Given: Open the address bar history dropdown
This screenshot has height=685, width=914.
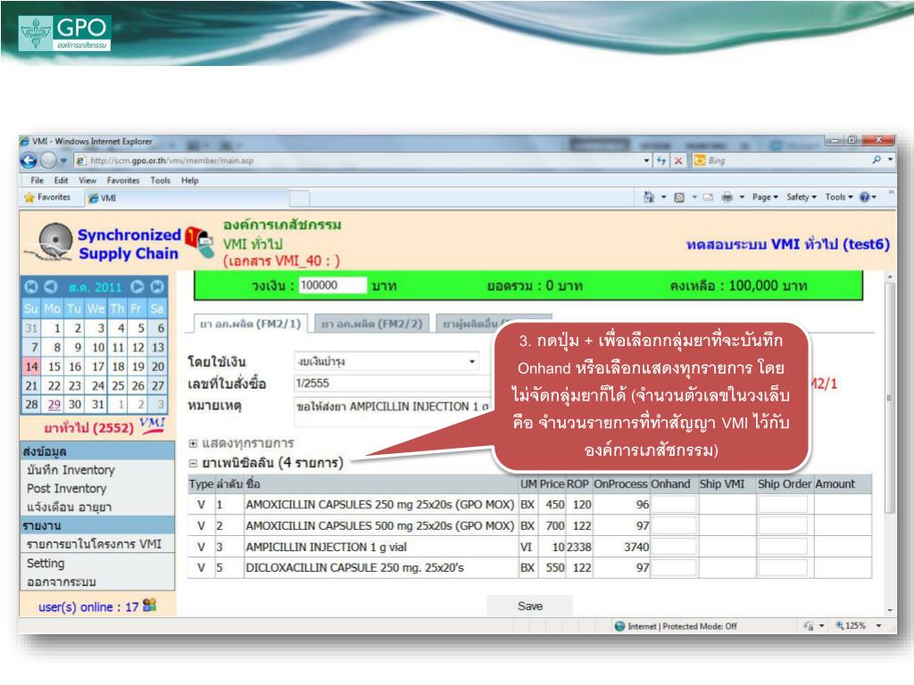Looking at the screenshot, I should point(646,161).
